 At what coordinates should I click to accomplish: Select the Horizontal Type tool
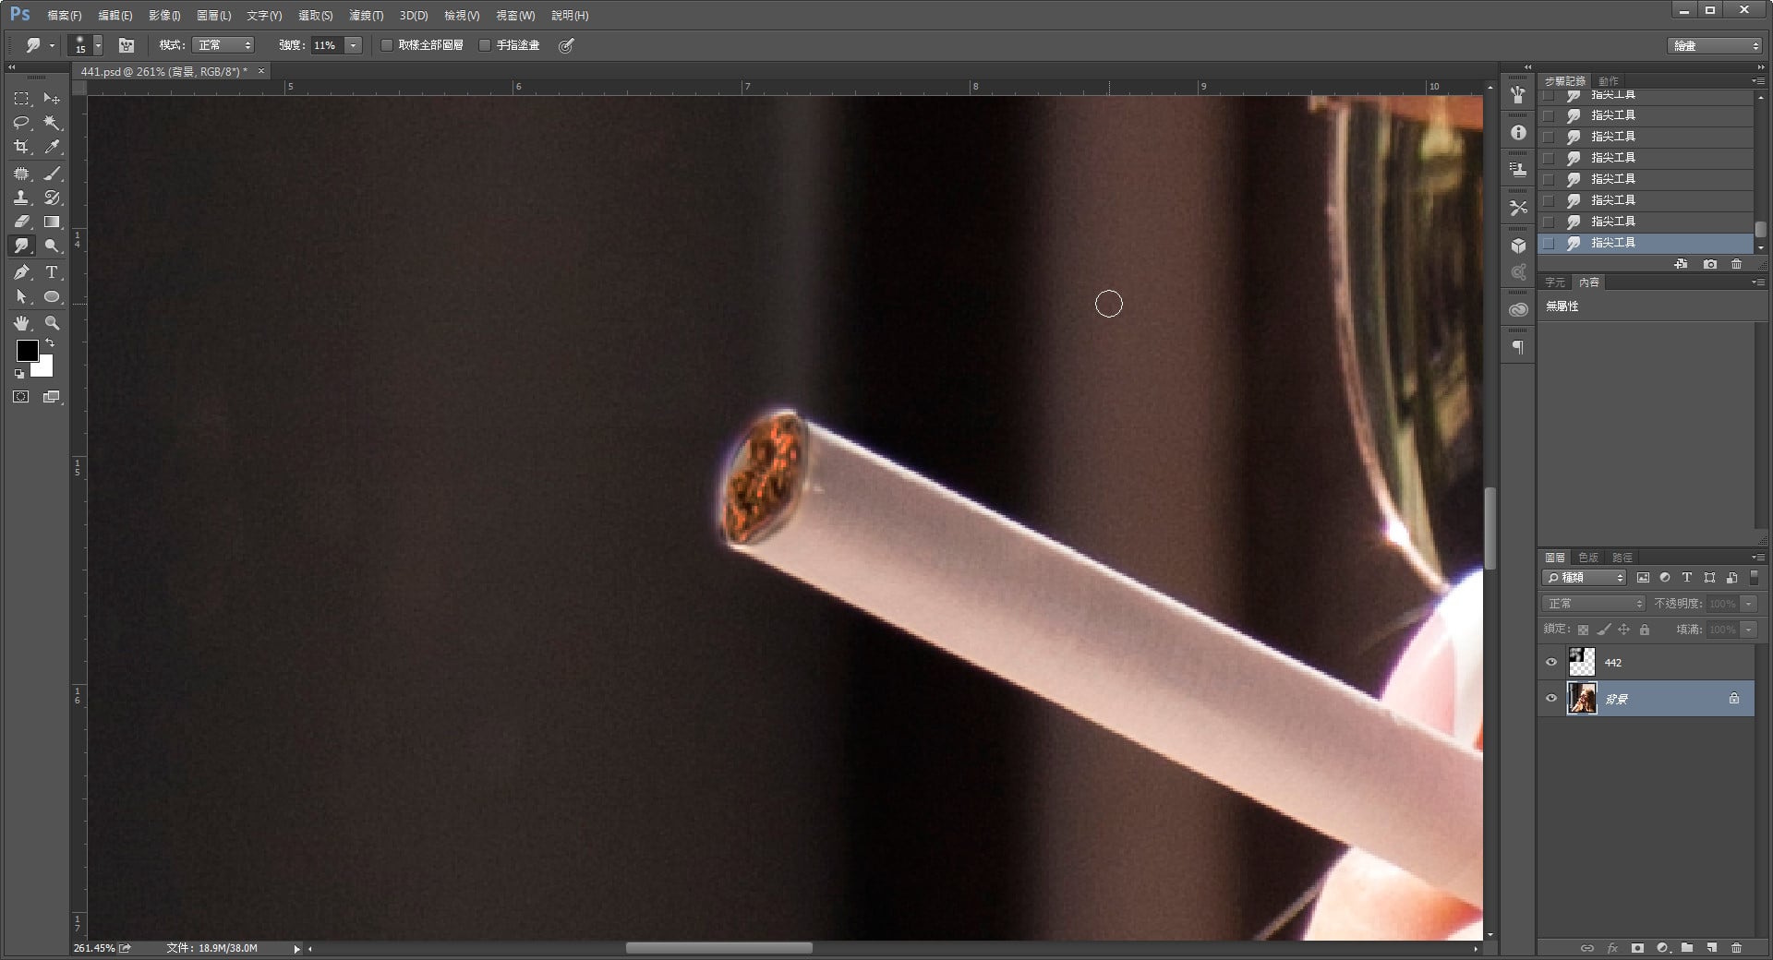[52, 272]
